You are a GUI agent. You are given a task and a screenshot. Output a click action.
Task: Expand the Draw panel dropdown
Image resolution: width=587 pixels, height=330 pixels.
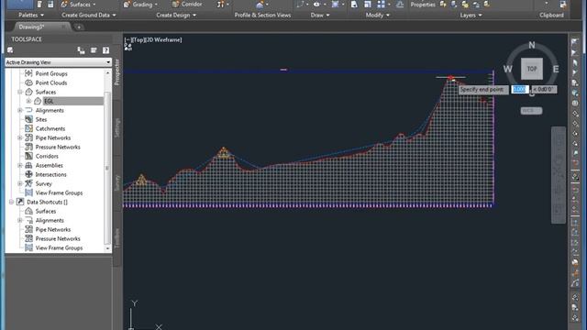320,15
